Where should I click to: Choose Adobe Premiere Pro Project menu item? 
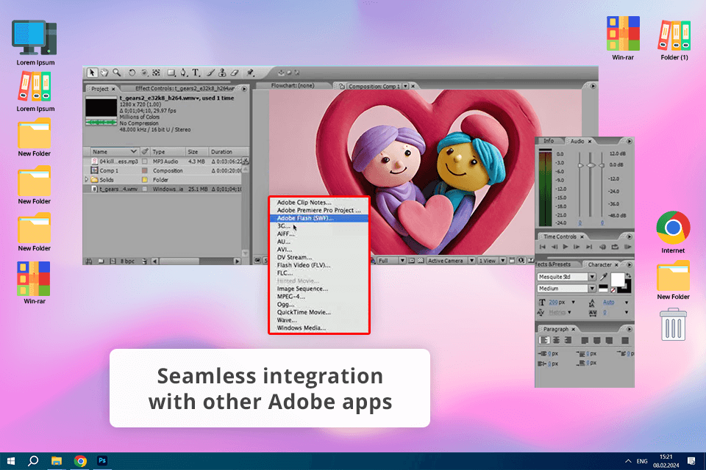(318, 210)
